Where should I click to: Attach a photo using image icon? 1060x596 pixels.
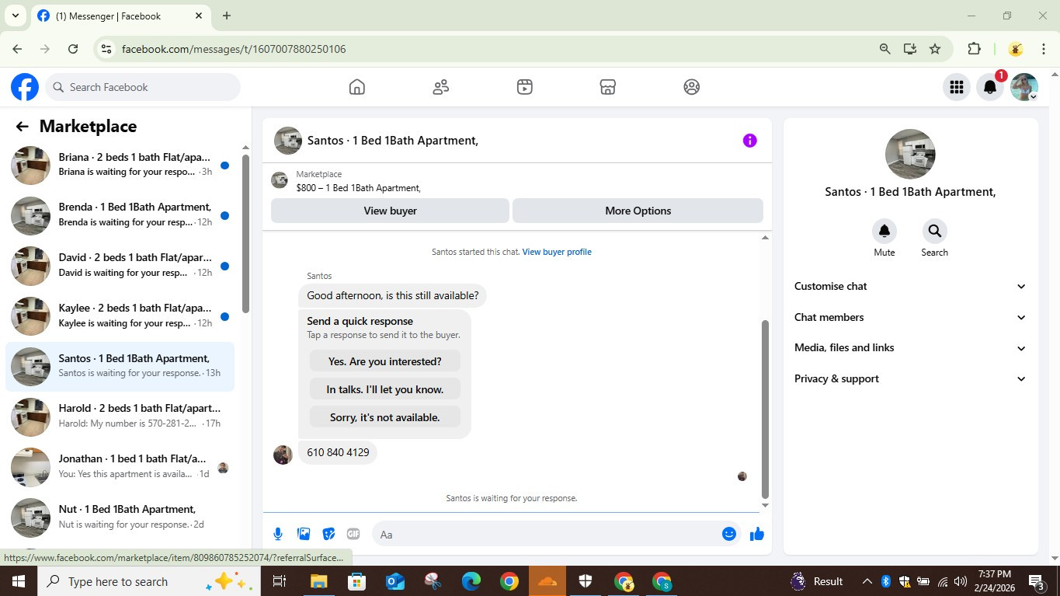[304, 534]
